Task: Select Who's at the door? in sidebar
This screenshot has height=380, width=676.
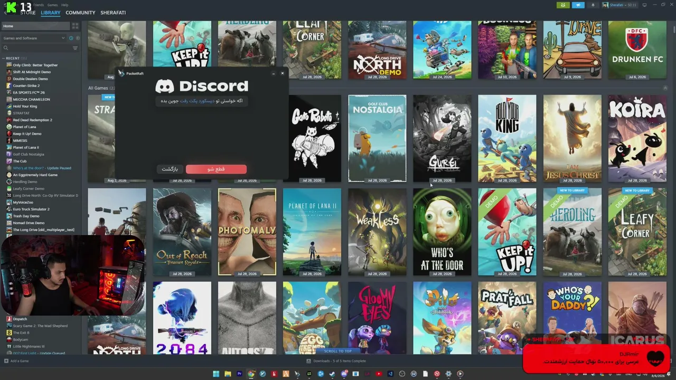Action: pos(42,168)
